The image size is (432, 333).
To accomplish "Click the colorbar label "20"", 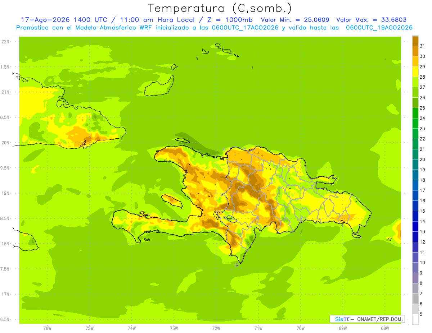I will point(422,159).
